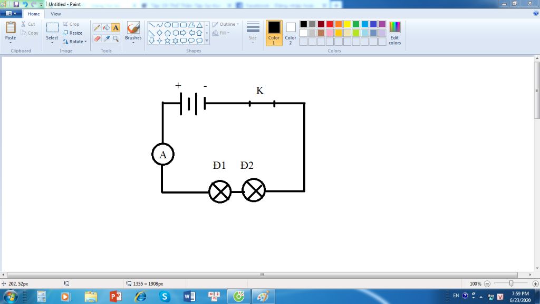Select the Text tool

(x=115, y=27)
